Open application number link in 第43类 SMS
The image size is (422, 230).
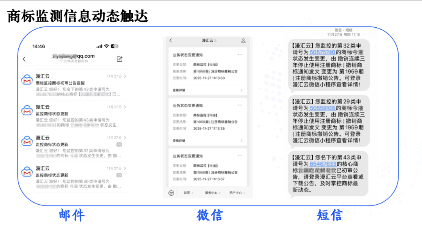click(x=323, y=164)
